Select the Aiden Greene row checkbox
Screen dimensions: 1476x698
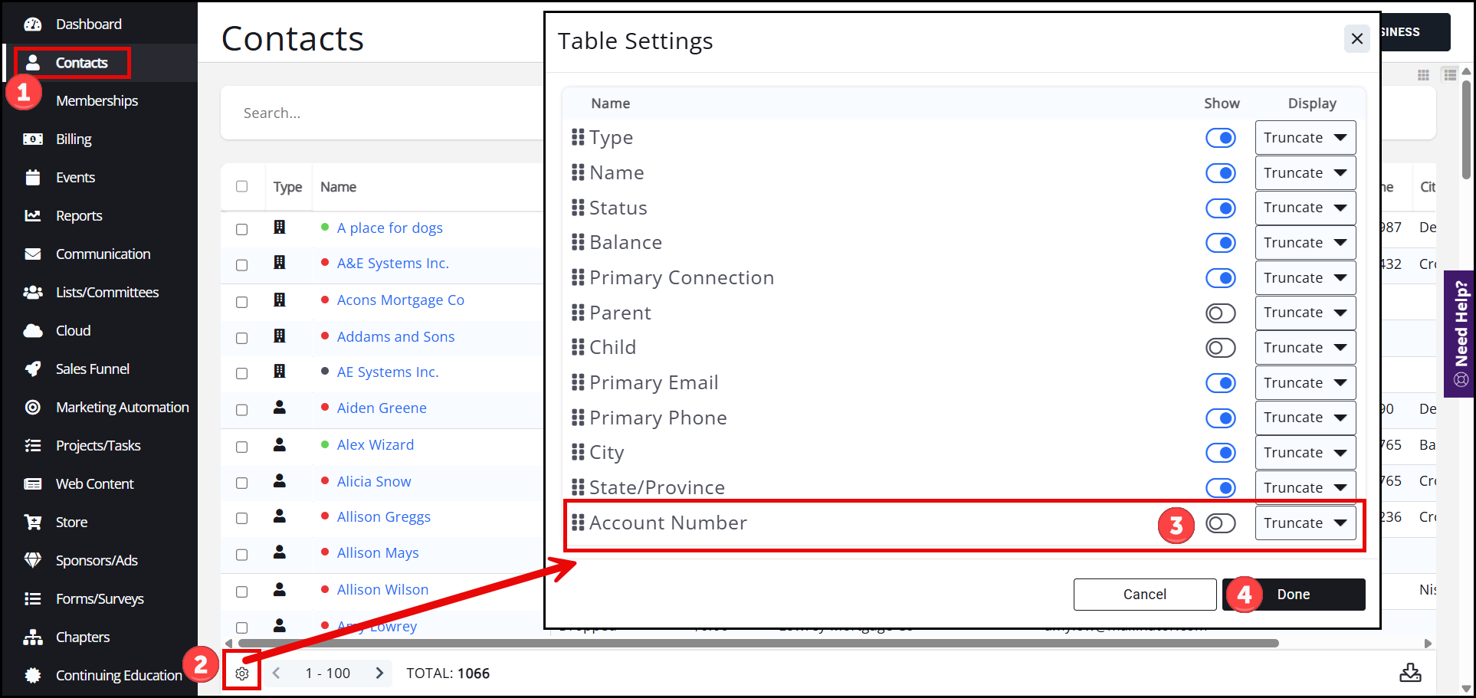point(242,409)
